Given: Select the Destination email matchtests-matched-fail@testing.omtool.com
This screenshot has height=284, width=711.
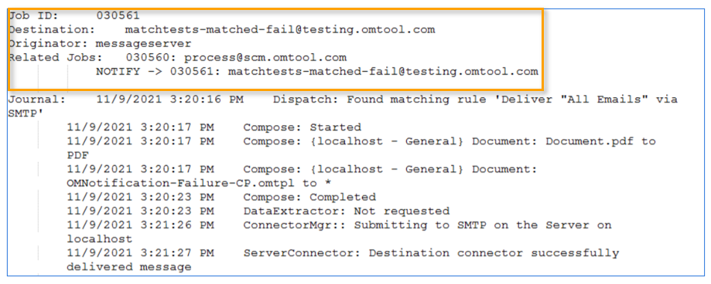Looking at the screenshot, I should [280, 30].
